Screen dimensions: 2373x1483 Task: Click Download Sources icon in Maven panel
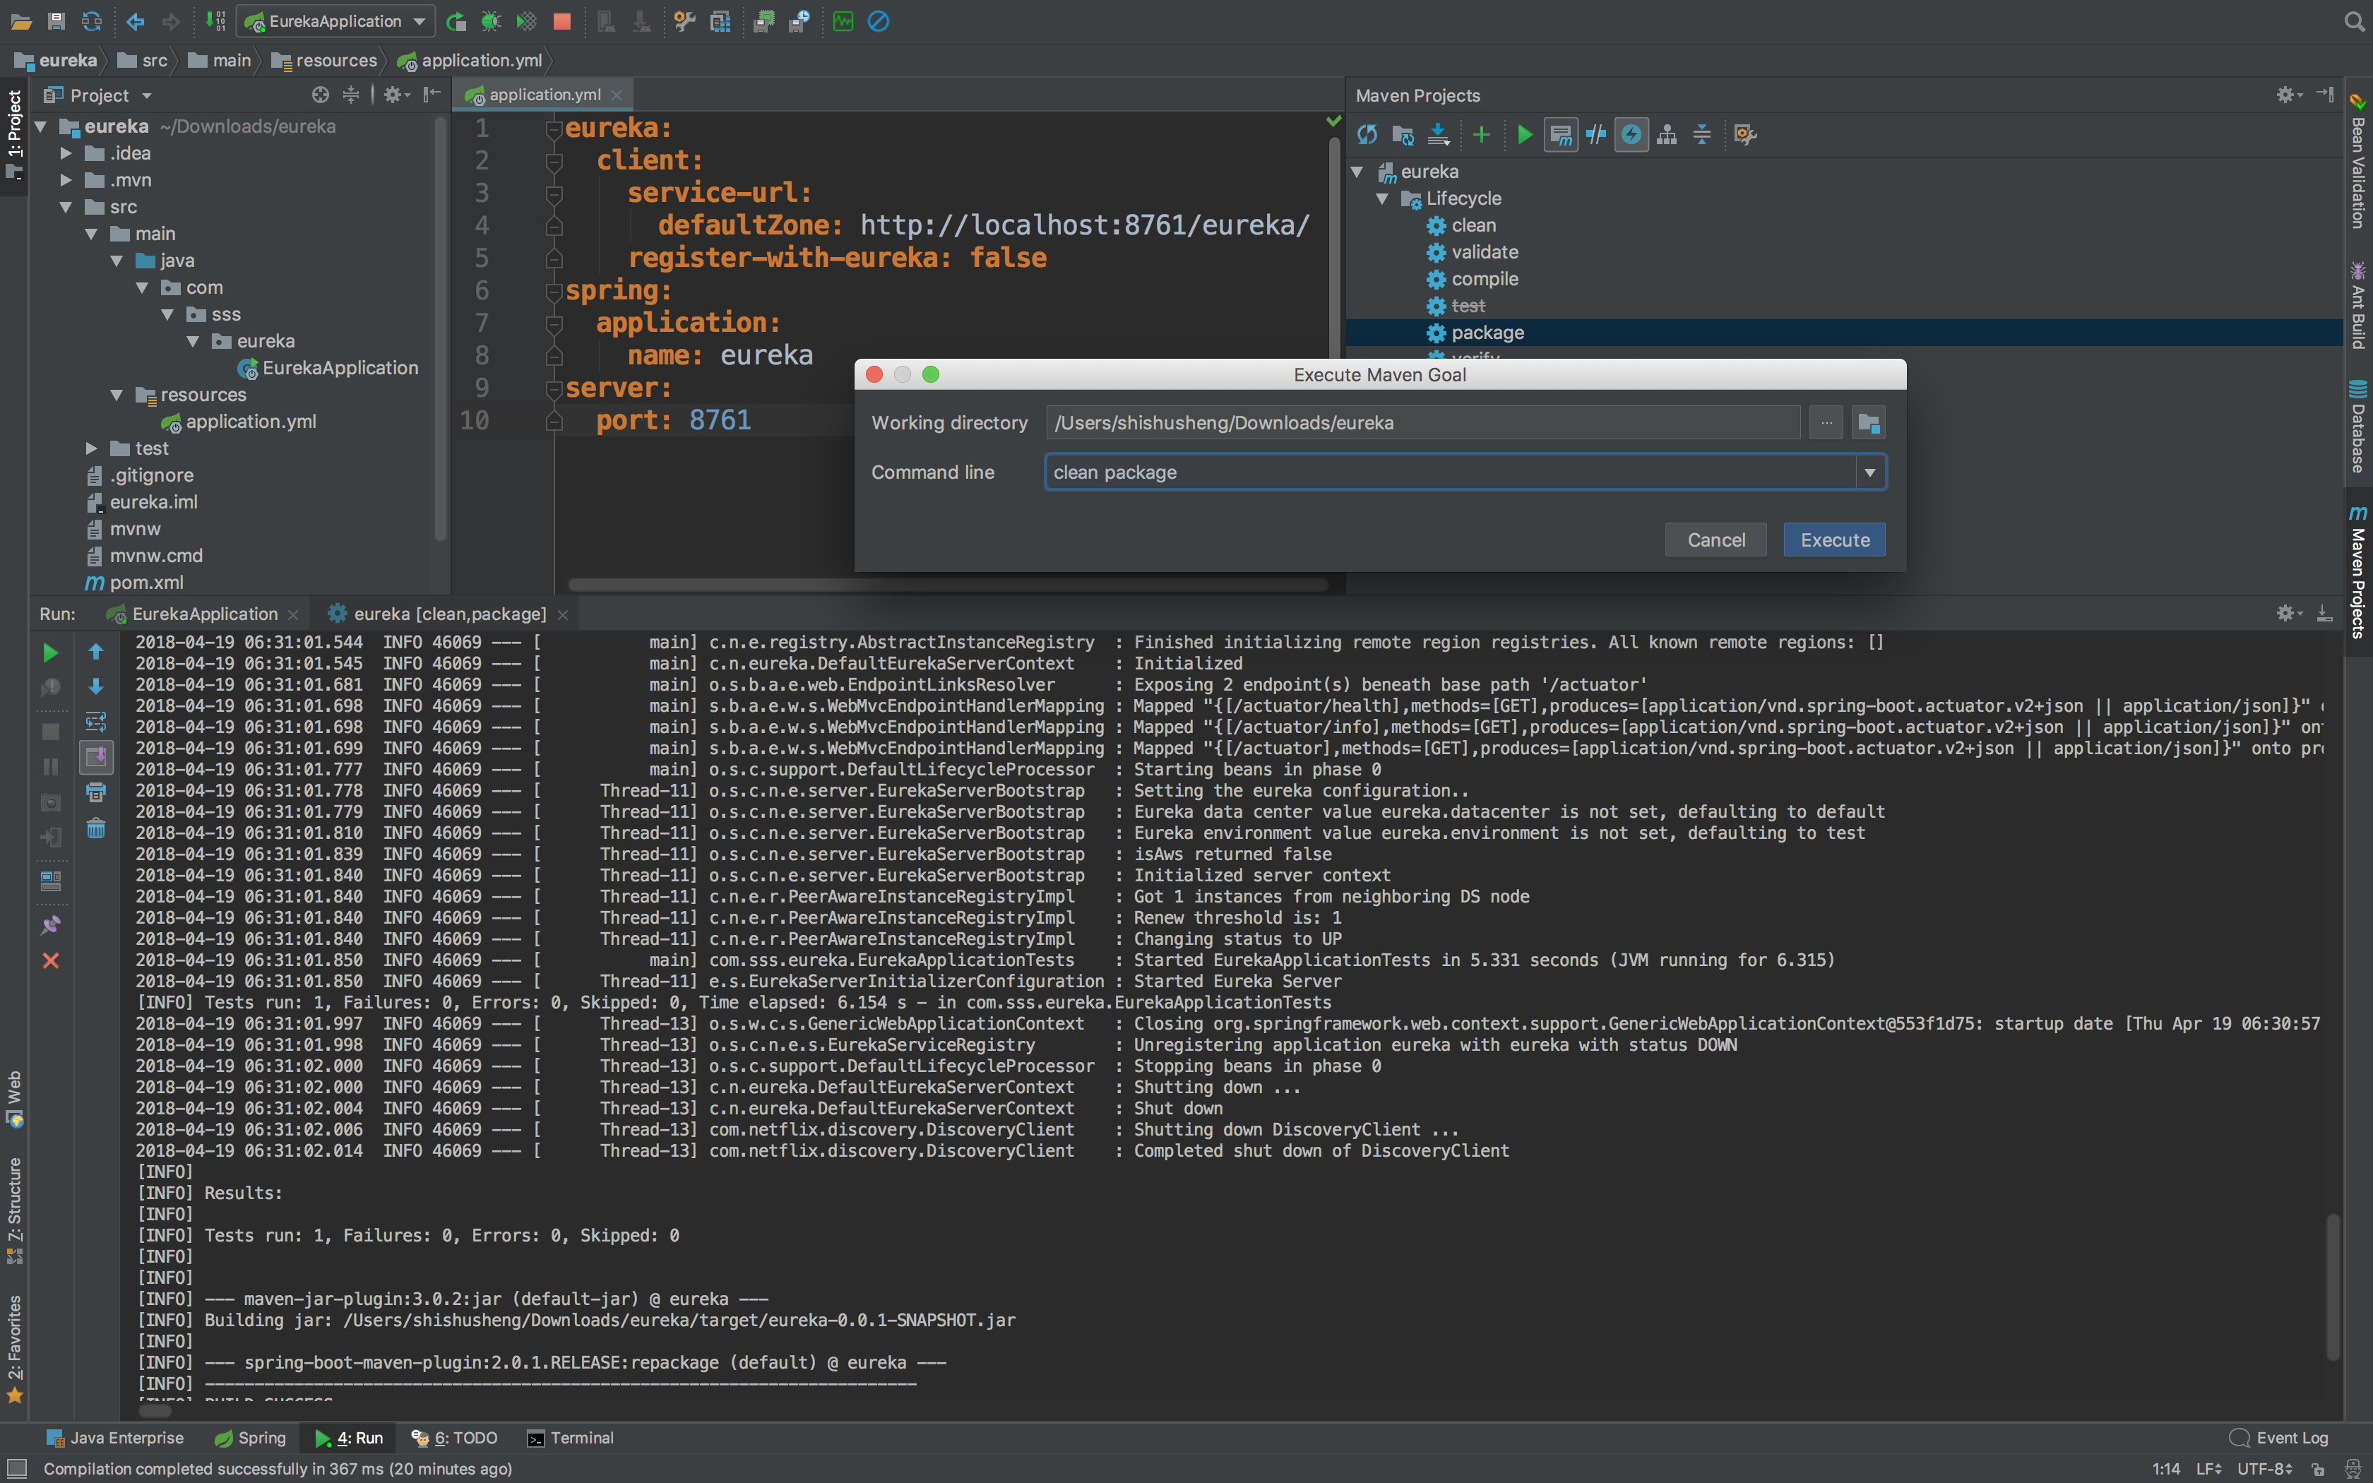pos(1439,134)
